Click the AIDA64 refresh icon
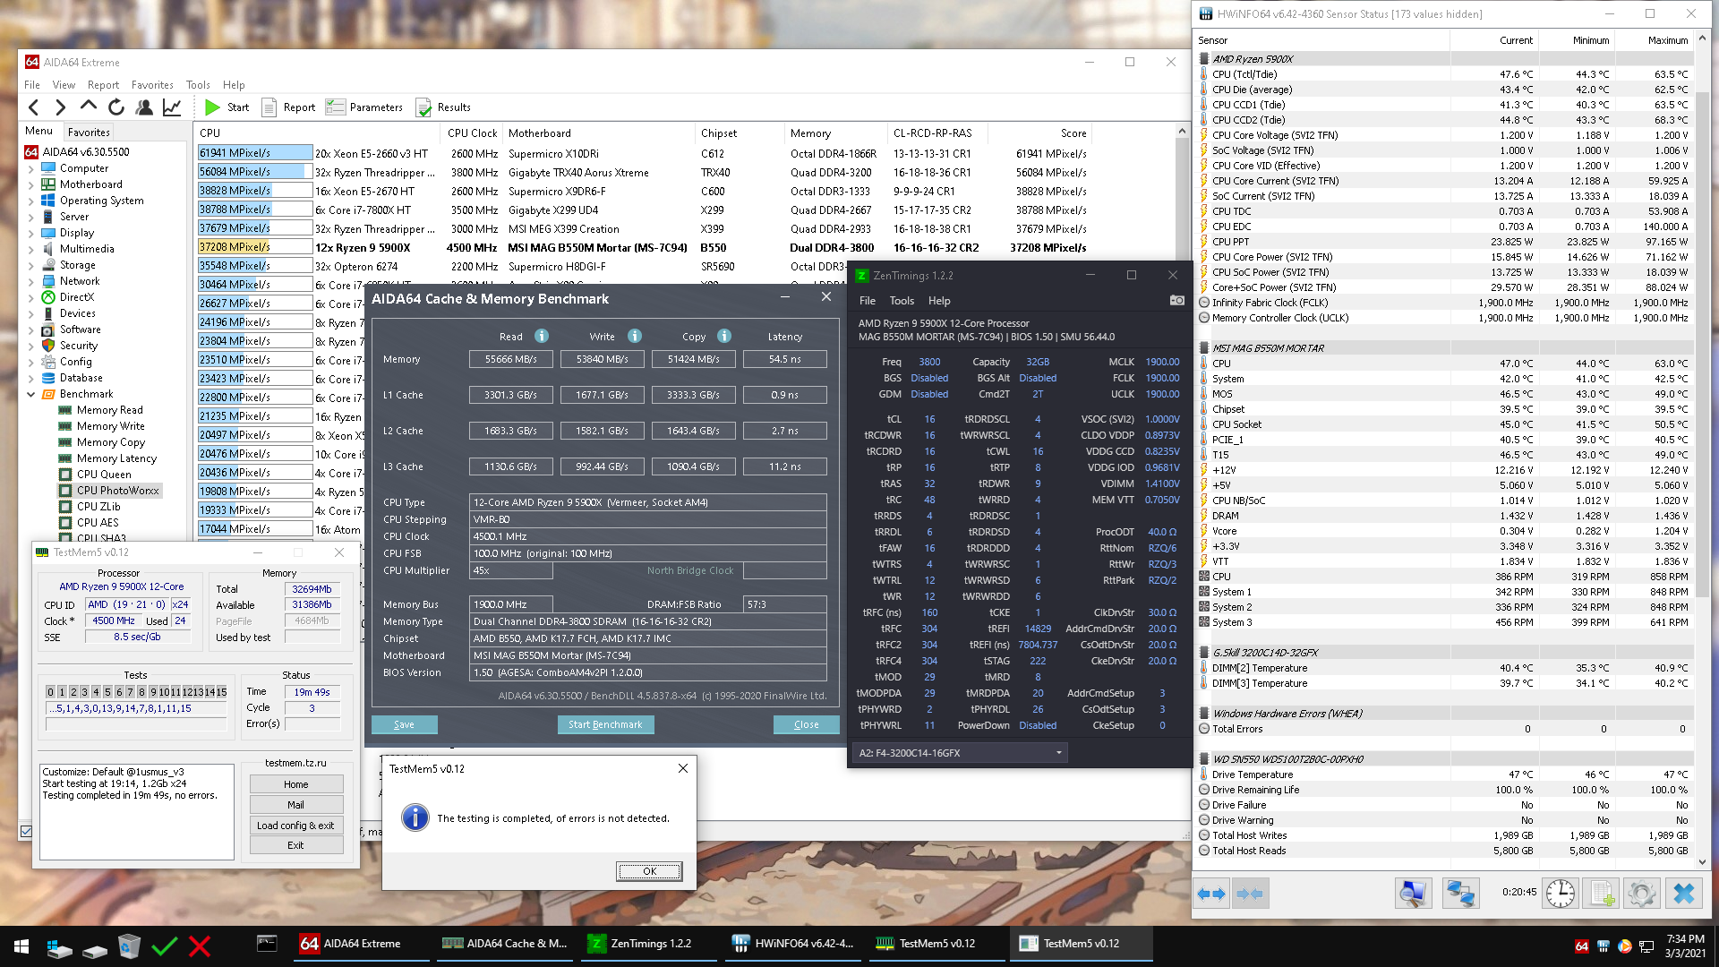 coord(116,107)
